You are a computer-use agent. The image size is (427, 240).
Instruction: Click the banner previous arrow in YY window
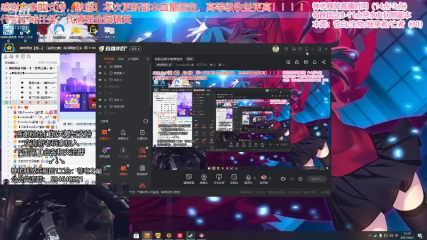[x=84, y=102]
